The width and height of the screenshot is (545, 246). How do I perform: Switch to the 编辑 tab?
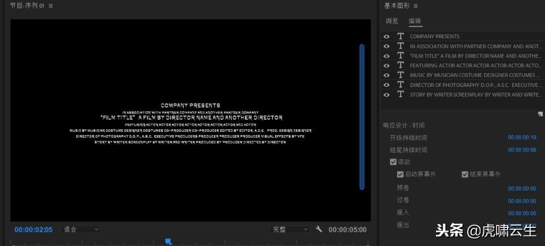[415, 21]
